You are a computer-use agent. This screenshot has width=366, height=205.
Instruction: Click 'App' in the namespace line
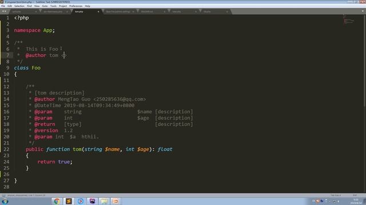[47, 30]
